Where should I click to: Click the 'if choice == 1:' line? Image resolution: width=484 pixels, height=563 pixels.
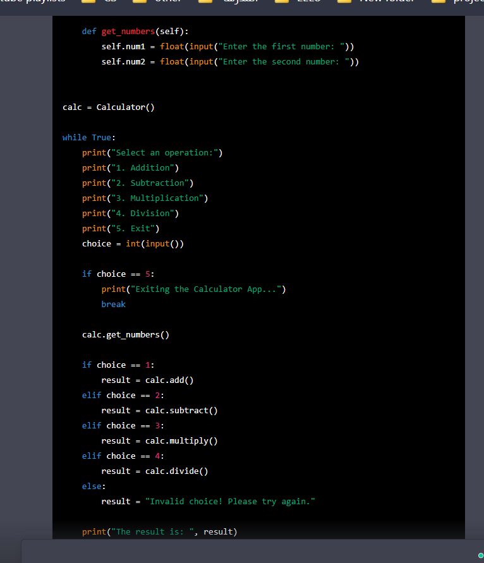click(x=118, y=365)
